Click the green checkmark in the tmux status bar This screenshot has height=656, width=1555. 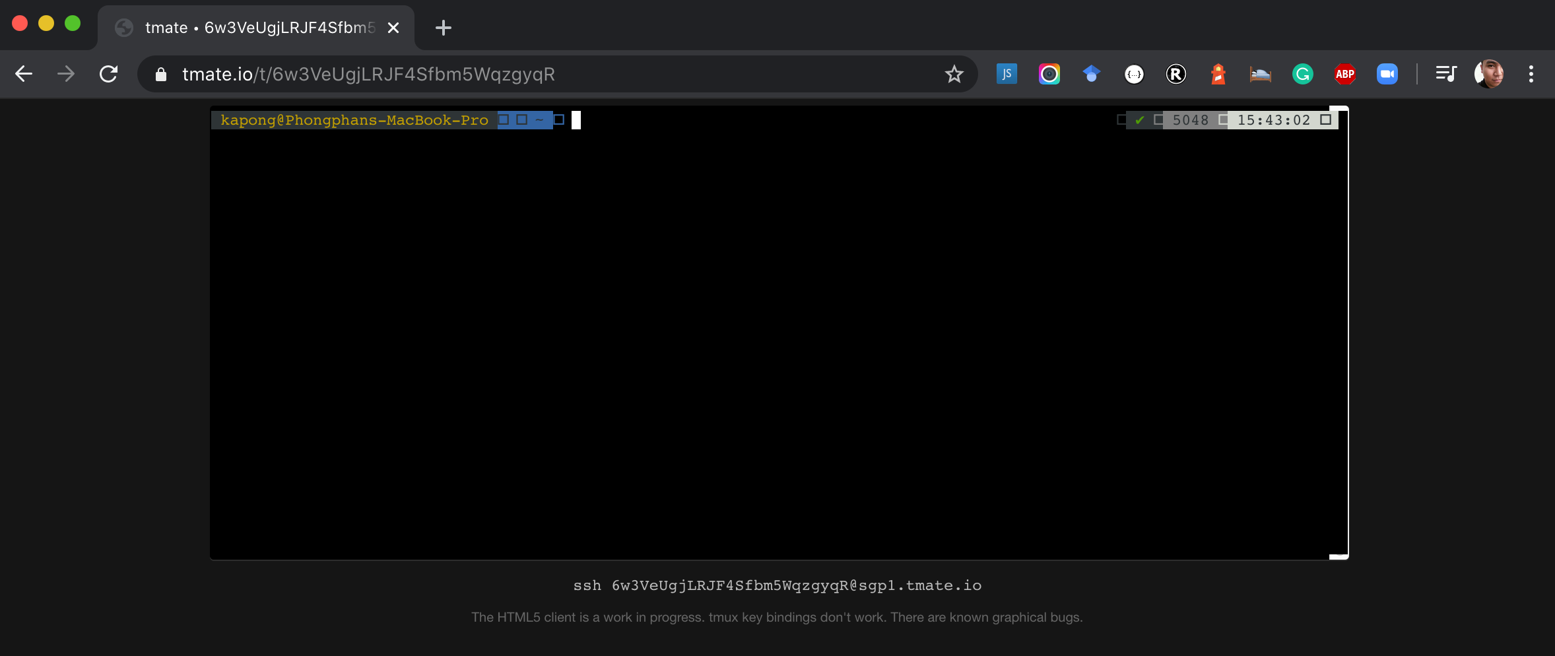click(x=1141, y=119)
